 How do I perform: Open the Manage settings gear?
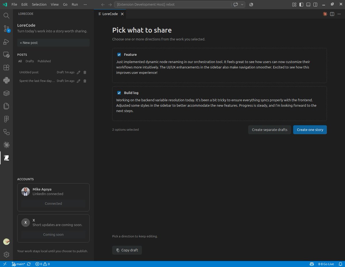click(x=6, y=254)
